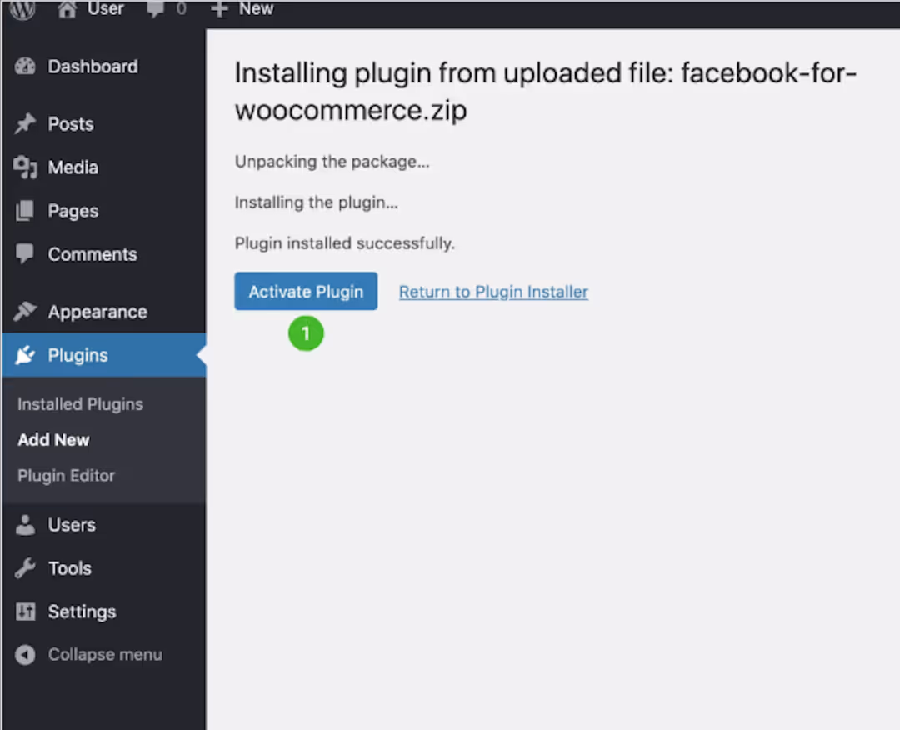Click the Plugins plug icon

(x=25, y=355)
